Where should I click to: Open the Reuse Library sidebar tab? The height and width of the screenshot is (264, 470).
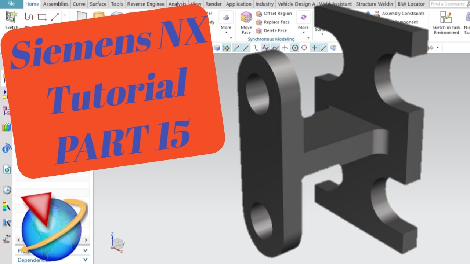pyautogui.click(x=7, y=128)
